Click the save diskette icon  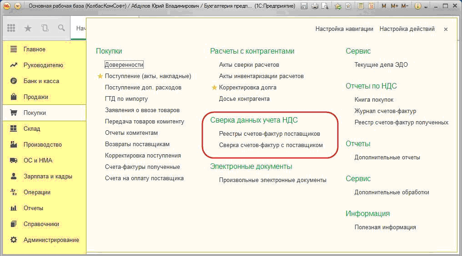pos(305,6)
